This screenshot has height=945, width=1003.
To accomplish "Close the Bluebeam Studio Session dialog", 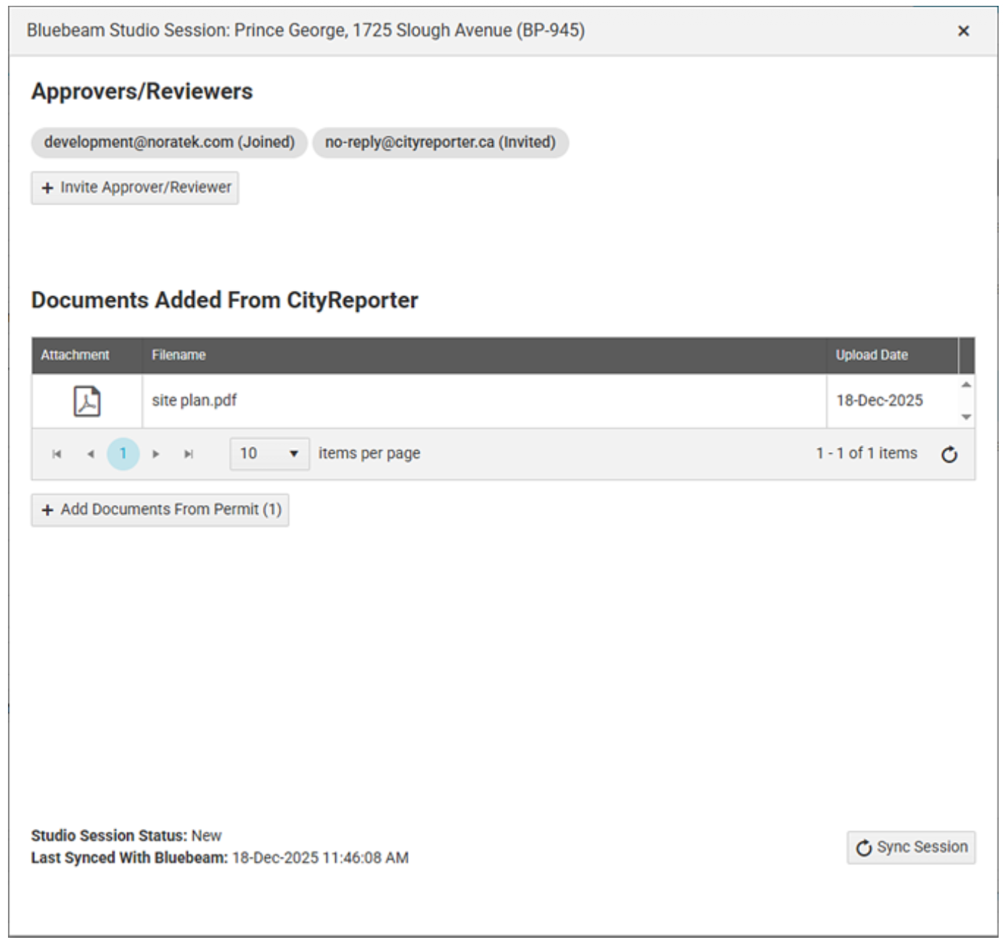I will click(x=963, y=31).
